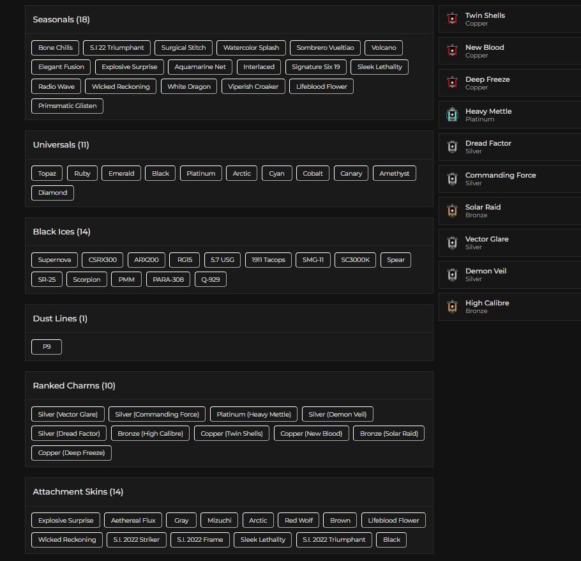Click the New Blood copper charm icon
The width and height of the screenshot is (581, 561).
click(452, 51)
